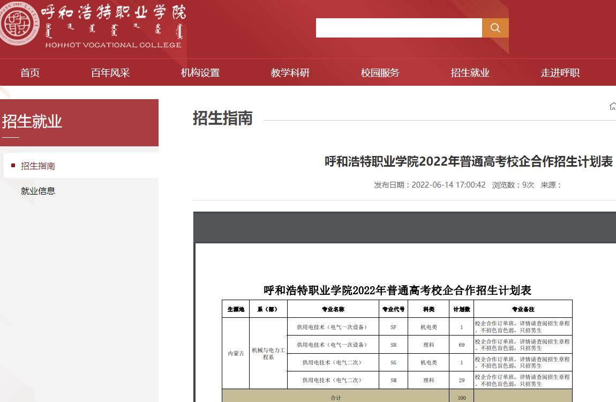Click the 浏览数：9次 view count

513,185
